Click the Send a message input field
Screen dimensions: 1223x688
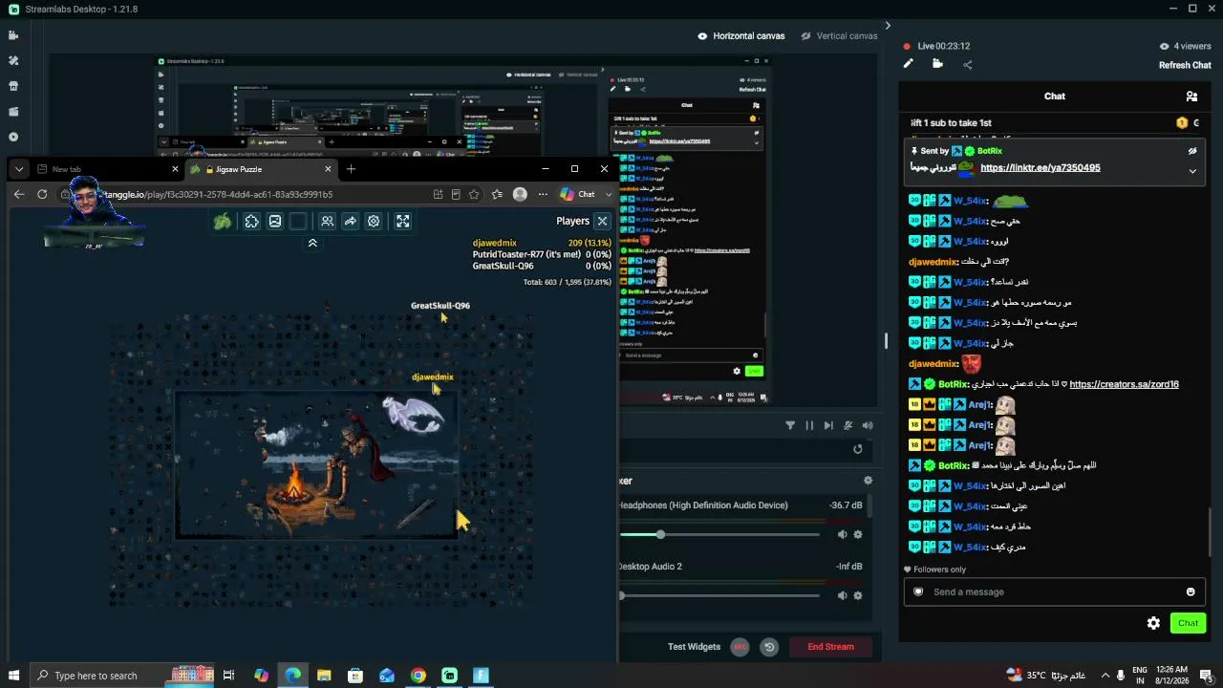(1055, 591)
